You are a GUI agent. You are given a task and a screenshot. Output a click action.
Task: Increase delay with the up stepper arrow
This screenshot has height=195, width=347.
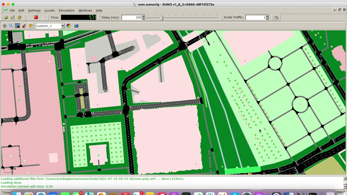[x=144, y=16]
